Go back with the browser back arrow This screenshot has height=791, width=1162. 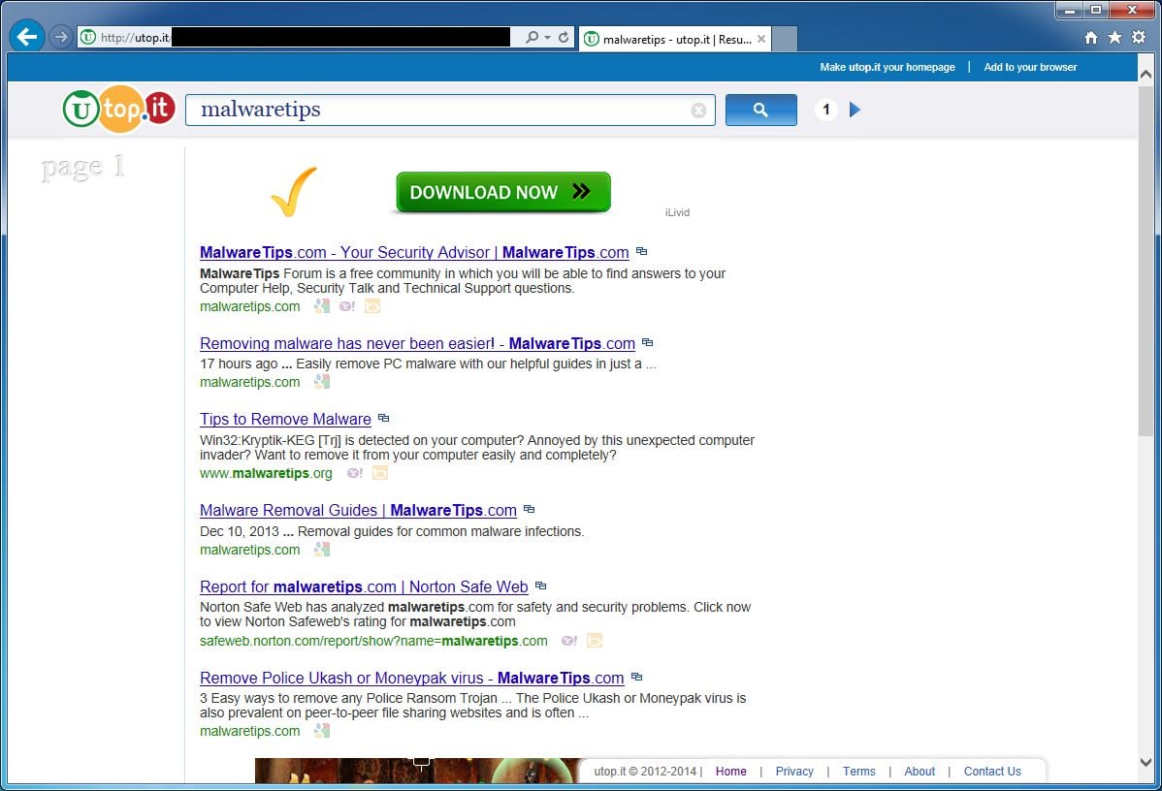[27, 37]
